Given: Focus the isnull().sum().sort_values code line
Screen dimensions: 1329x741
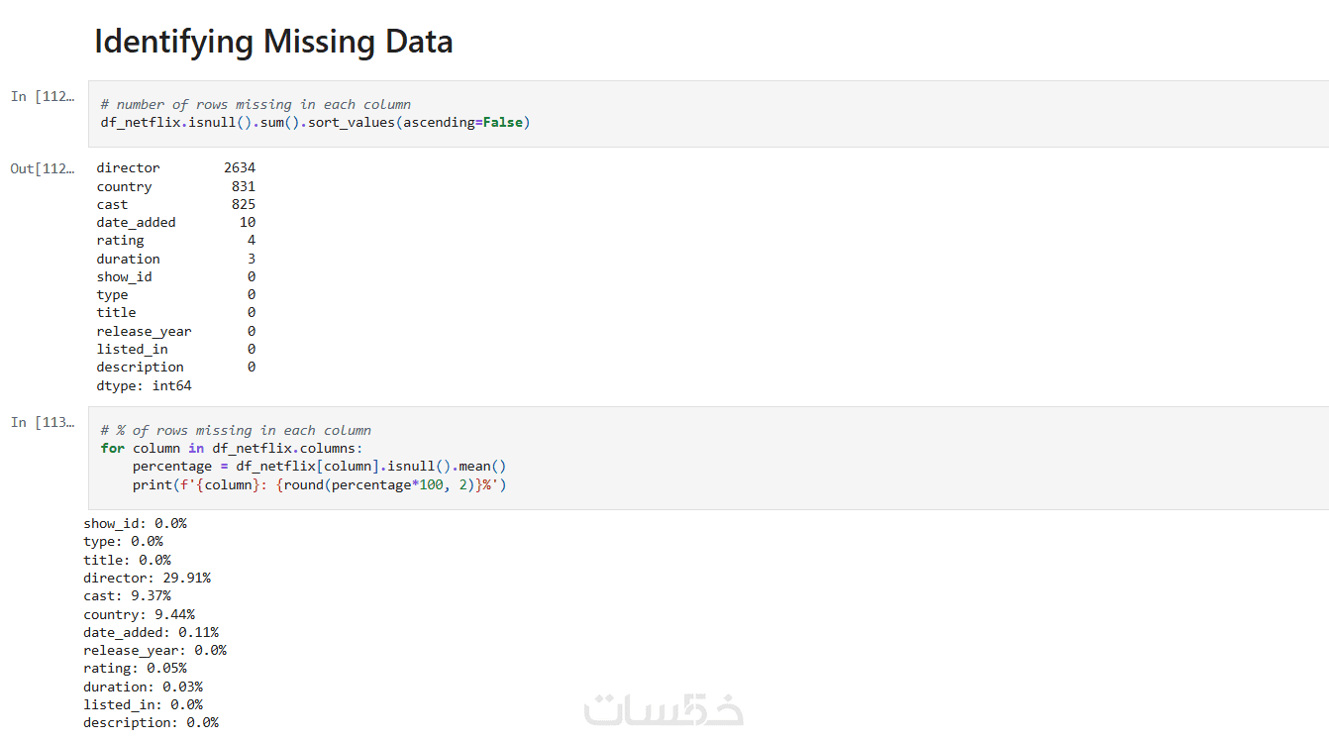Looking at the screenshot, I should point(315,123).
